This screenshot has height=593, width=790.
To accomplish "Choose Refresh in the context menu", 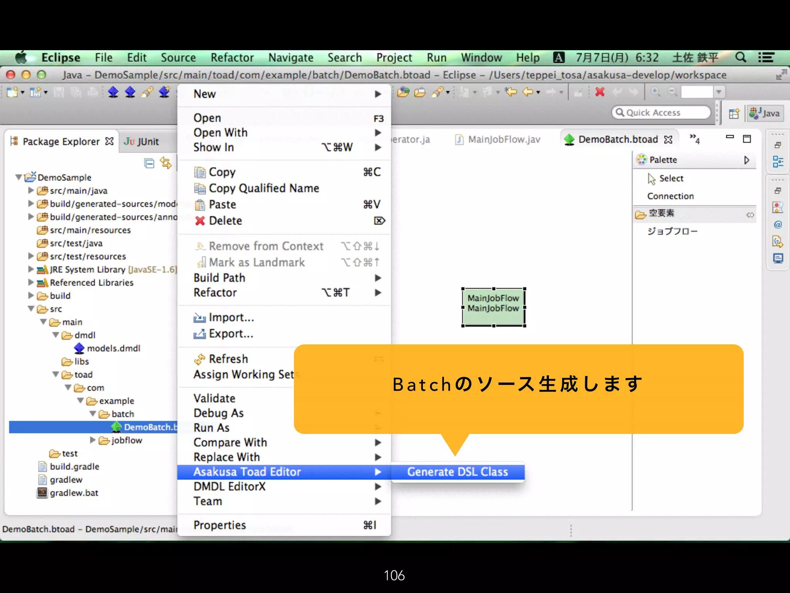I will point(236,359).
